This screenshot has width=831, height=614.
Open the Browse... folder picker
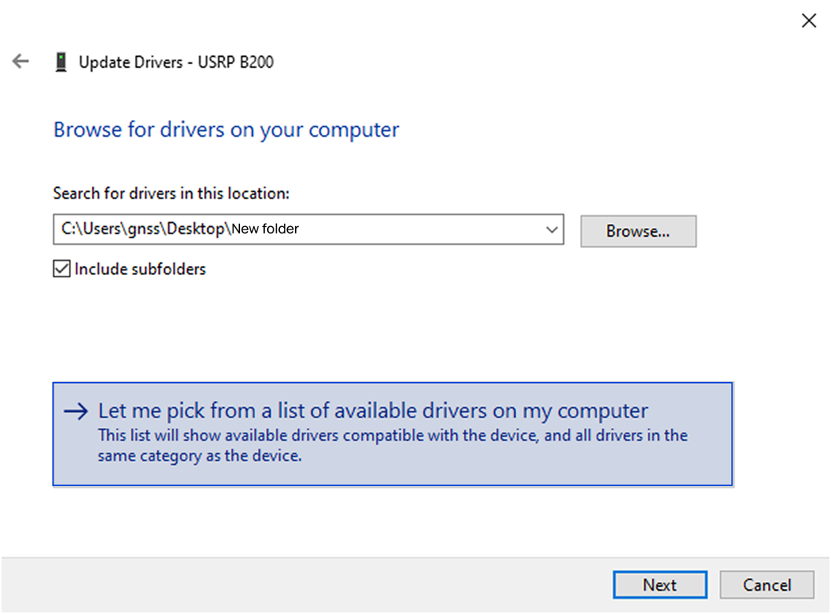coord(638,231)
